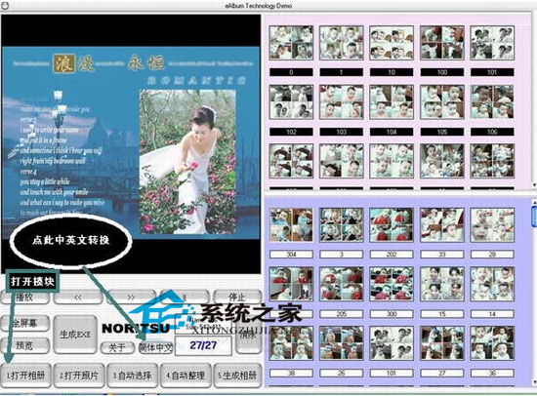Click the 27/27 page counter field
537x396 pixels.
click(x=203, y=345)
